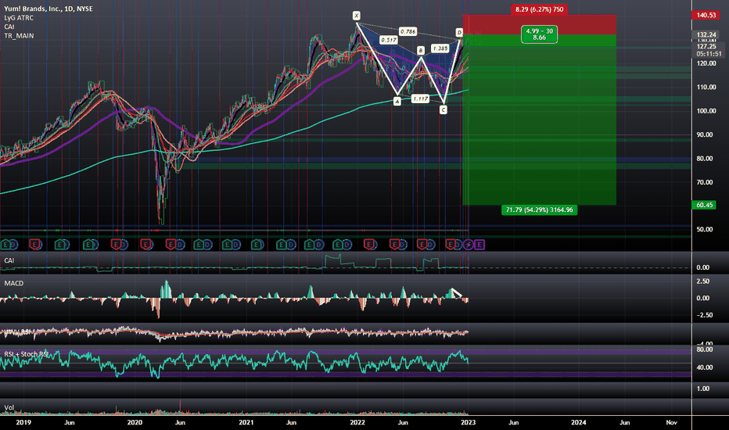Click the 50.00 price axis label
The image size is (729, 430).
[704, 230]
